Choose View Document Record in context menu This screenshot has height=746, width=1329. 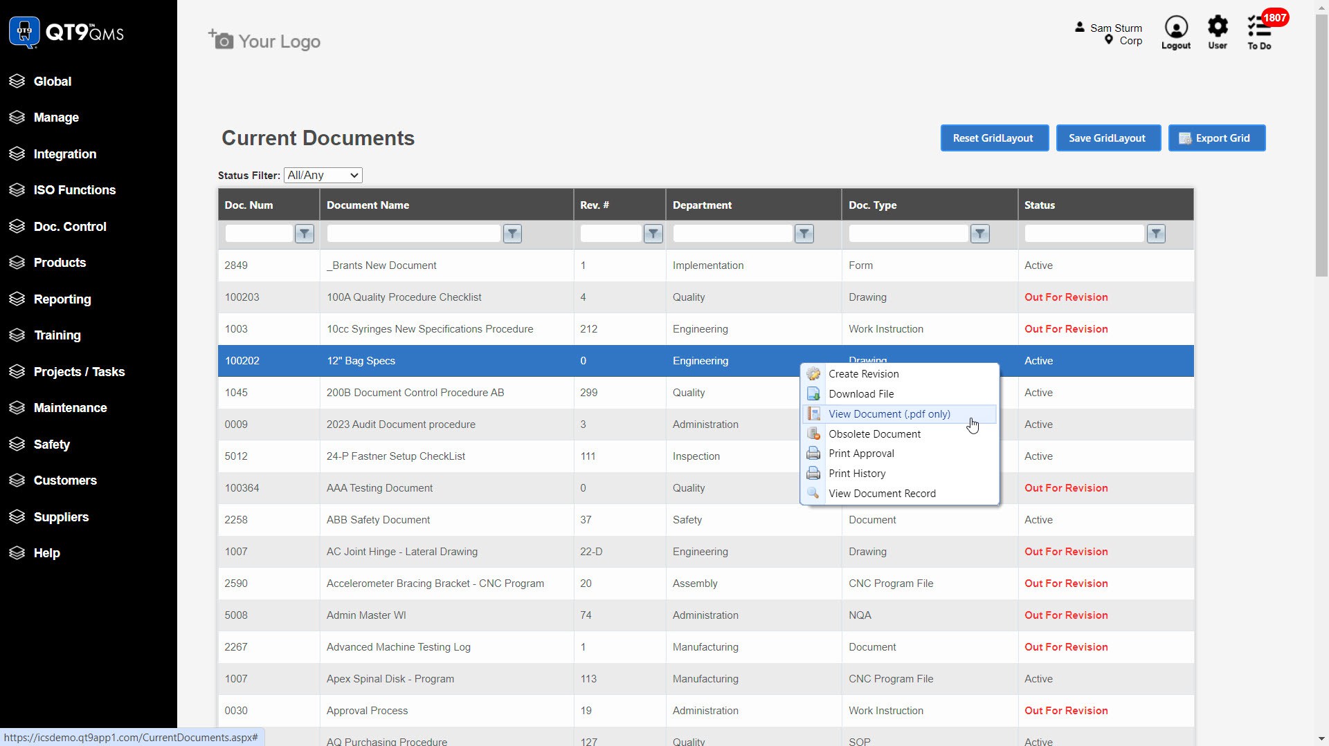882,494
